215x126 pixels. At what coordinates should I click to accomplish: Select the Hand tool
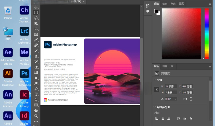36,110
